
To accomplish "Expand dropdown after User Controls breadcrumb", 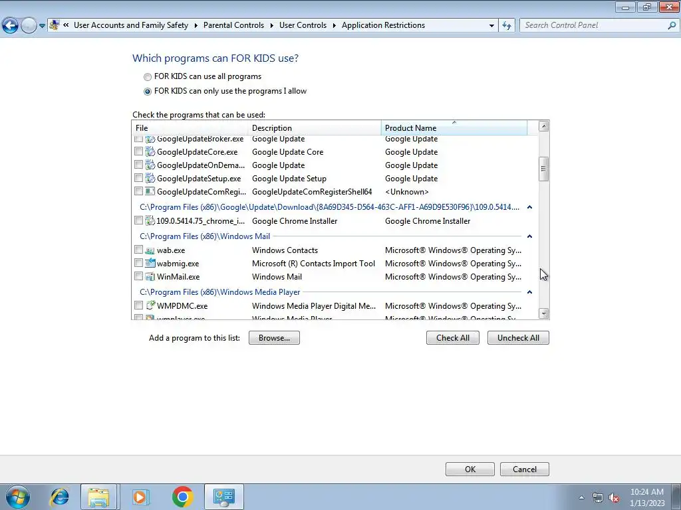I will pos(334,25).
